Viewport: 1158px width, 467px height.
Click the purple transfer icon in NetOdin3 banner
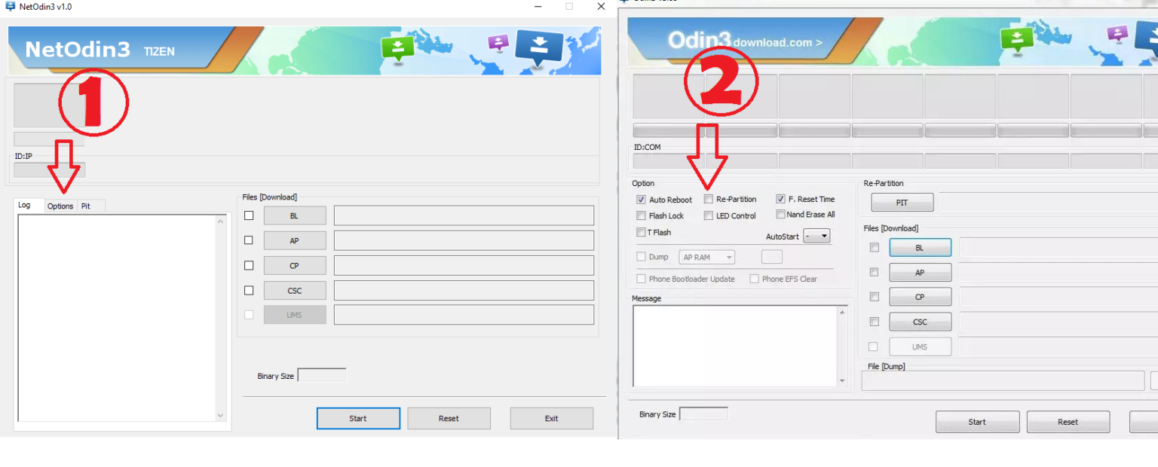point(498,42)
